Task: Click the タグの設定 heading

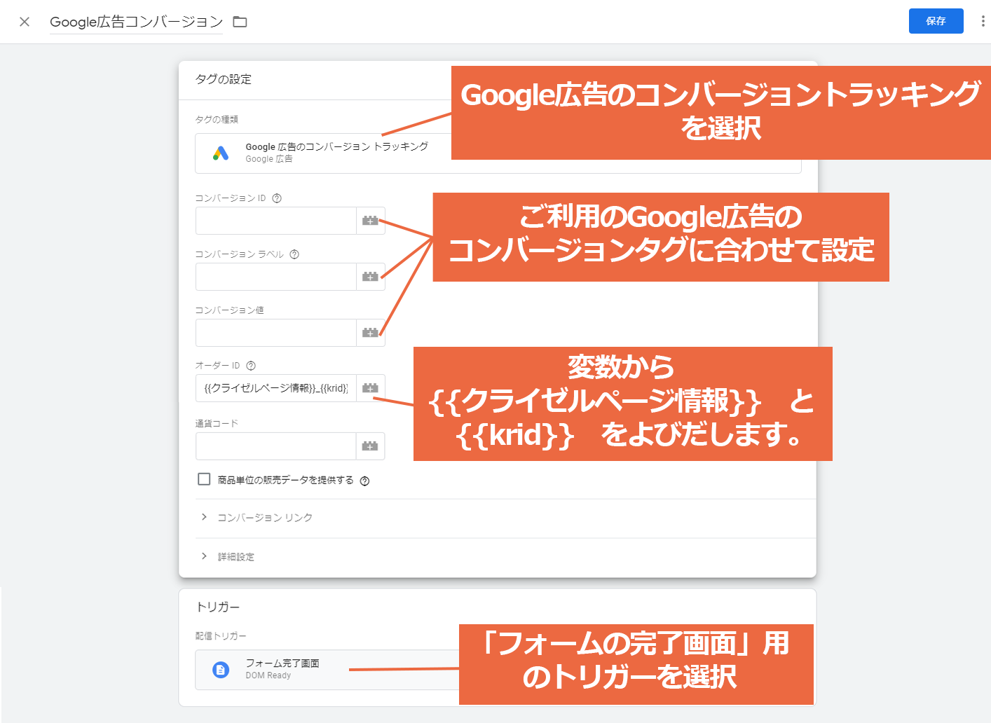Action: point(223,79)
